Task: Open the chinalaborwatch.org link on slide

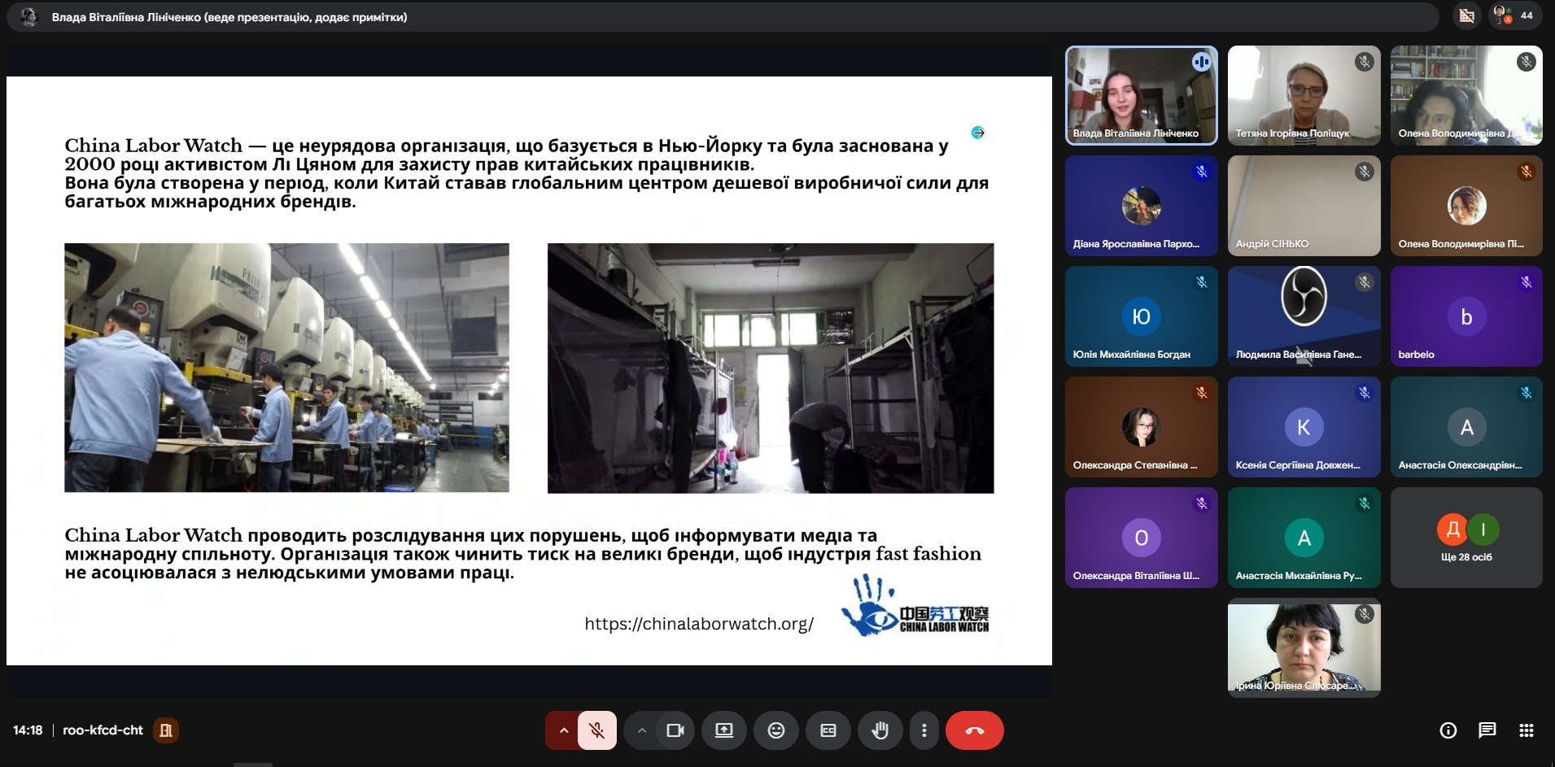Action: (x=698, y=624)
